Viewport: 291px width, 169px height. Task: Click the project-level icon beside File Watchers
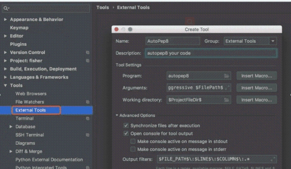click(x=88, y=102)
